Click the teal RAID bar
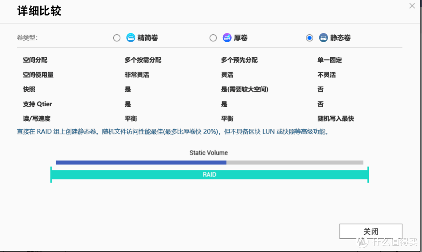The width and height of the screenshot is (422, 252). coord(209,174)
